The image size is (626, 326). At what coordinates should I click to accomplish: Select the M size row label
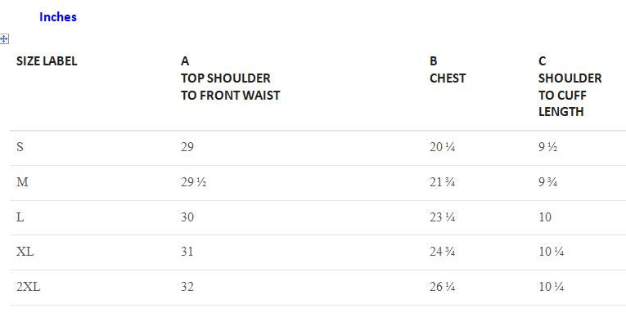tap(22, 182)
